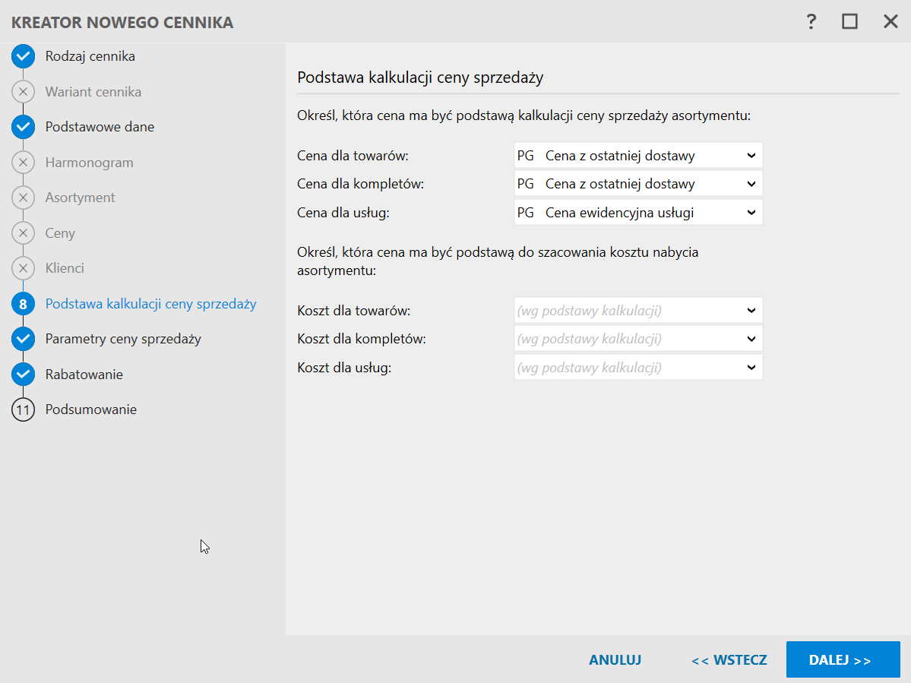The height and width of the screenshot is (683, 911).
Task: Select the Asortyment step label
Action: coord(81,198)
